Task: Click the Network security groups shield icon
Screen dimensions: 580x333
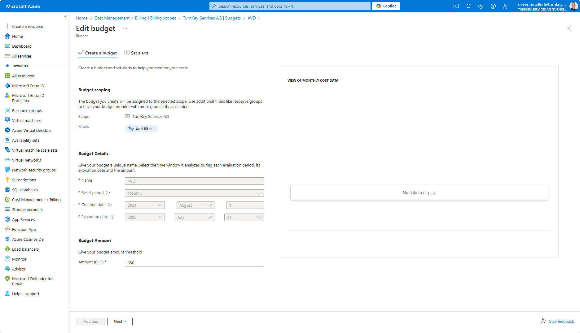Action: [7, 170]
